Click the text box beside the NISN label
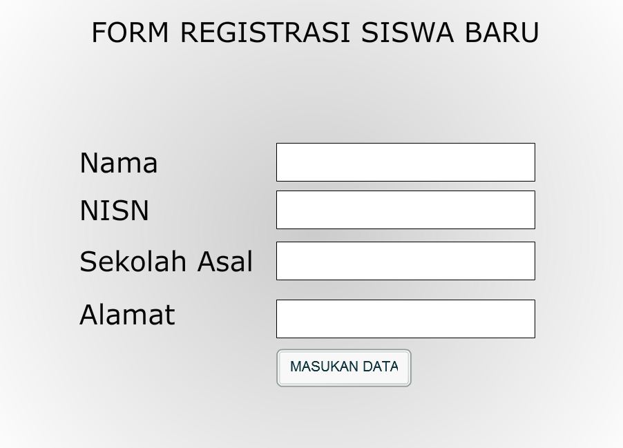 [x=405, y=210]
